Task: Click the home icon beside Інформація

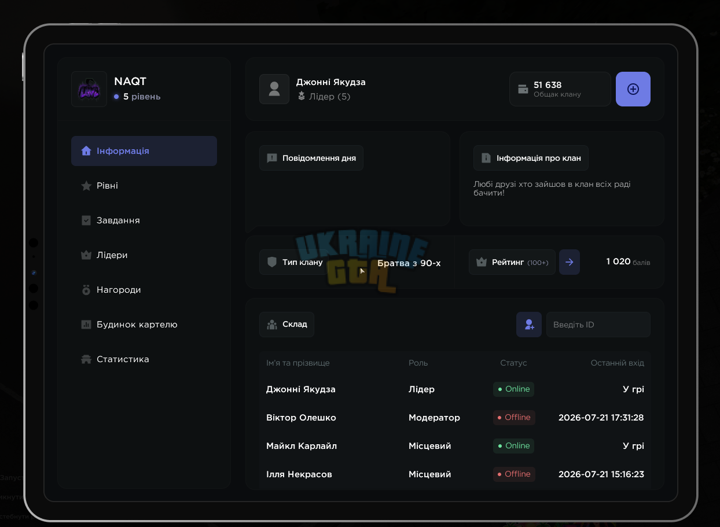Action: click(86, 151)
